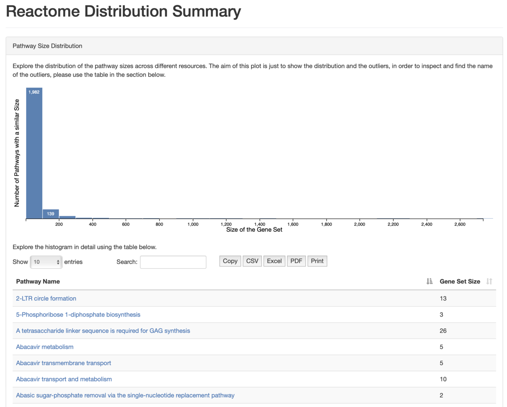
Task: Click gene set size value 13
Action: 443,298
